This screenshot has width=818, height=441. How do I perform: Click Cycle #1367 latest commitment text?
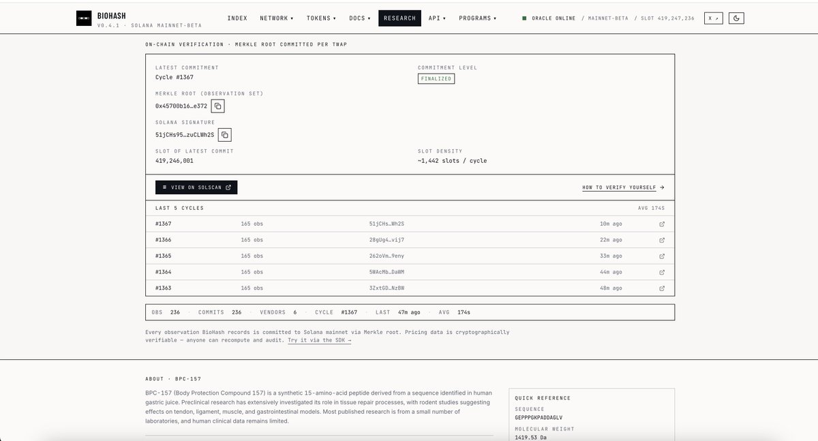click(x=175, y=78)
